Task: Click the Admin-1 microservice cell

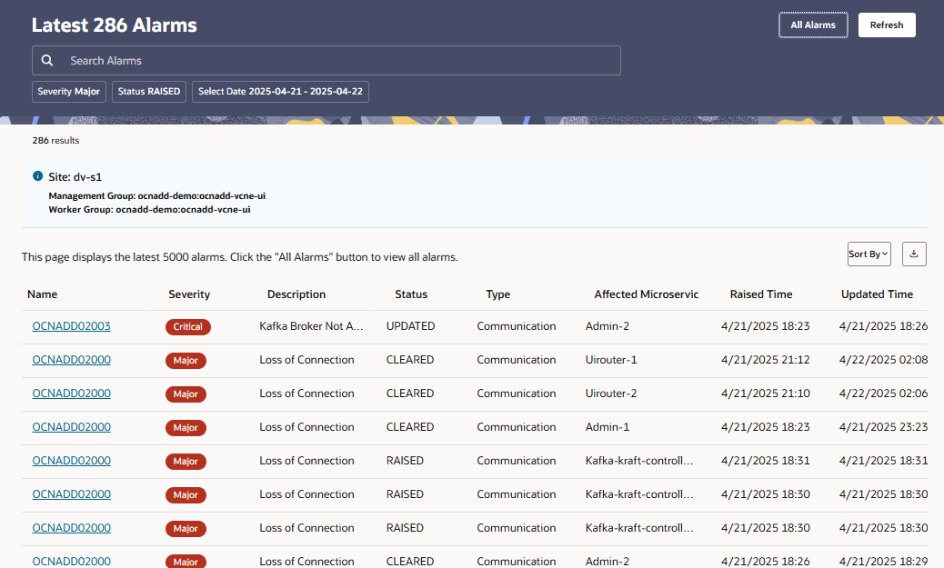Action: point(607,427)
